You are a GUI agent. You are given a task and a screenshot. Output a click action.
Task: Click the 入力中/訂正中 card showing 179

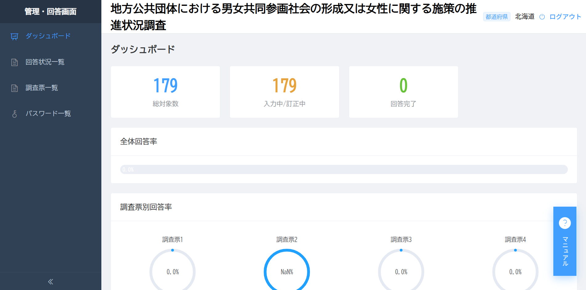tap(284, 92)
